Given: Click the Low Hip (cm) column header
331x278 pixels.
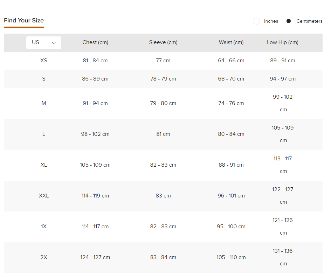Looking at the screenshot, I should tap(283, 42).
